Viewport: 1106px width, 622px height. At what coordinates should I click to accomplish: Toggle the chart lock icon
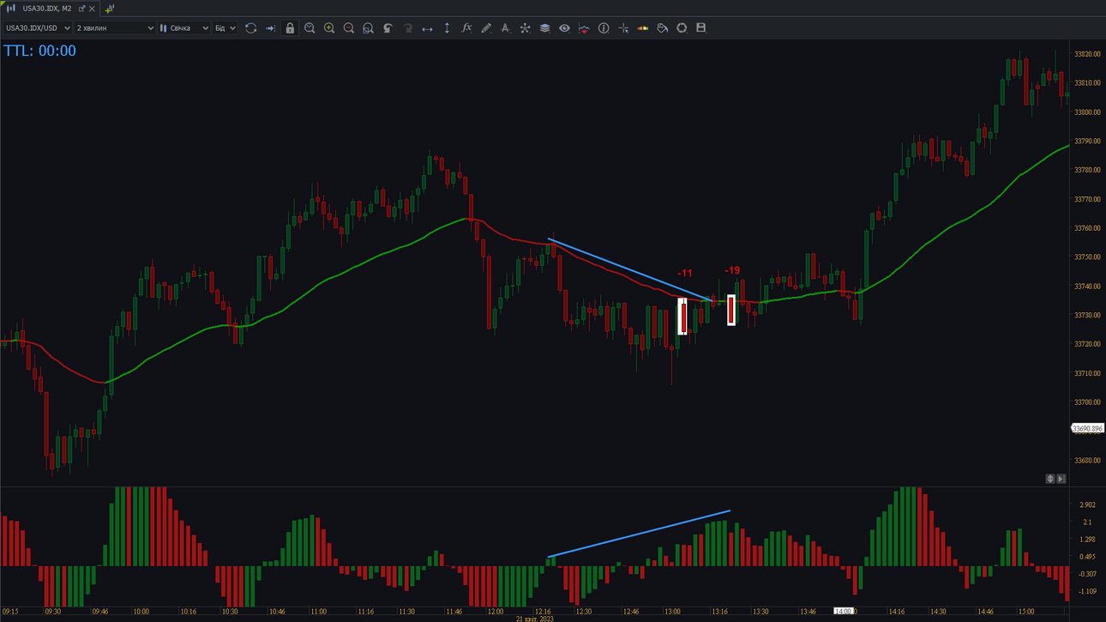[290, 28]
